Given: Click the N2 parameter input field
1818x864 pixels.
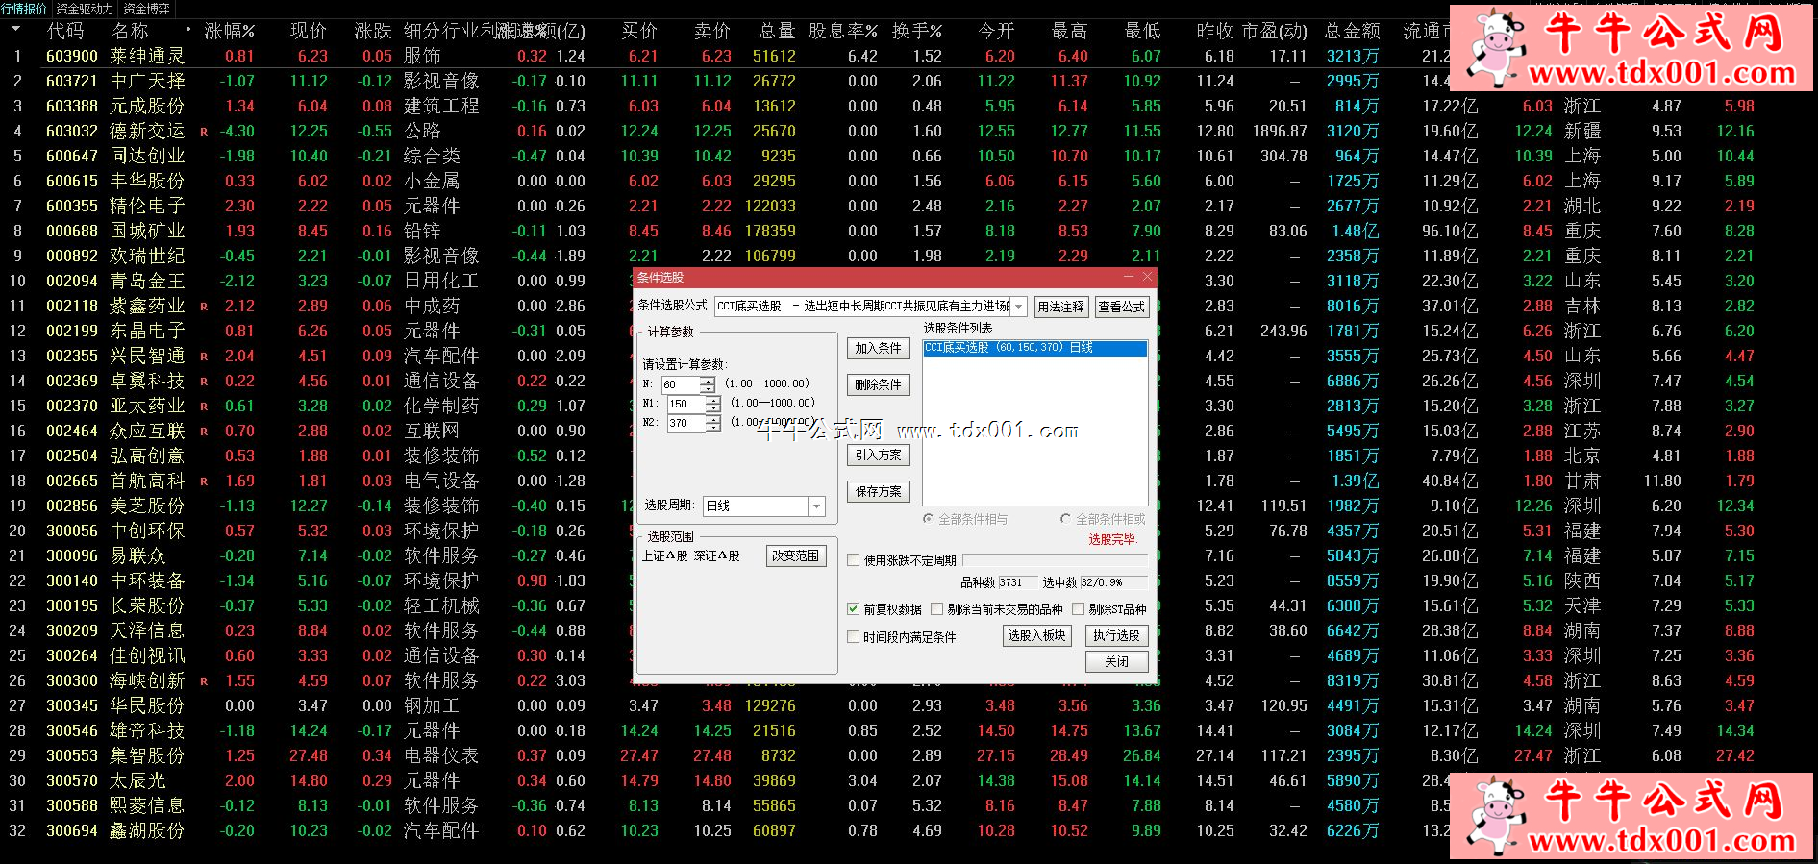Looking at the screenshot, I should (686, 423).
